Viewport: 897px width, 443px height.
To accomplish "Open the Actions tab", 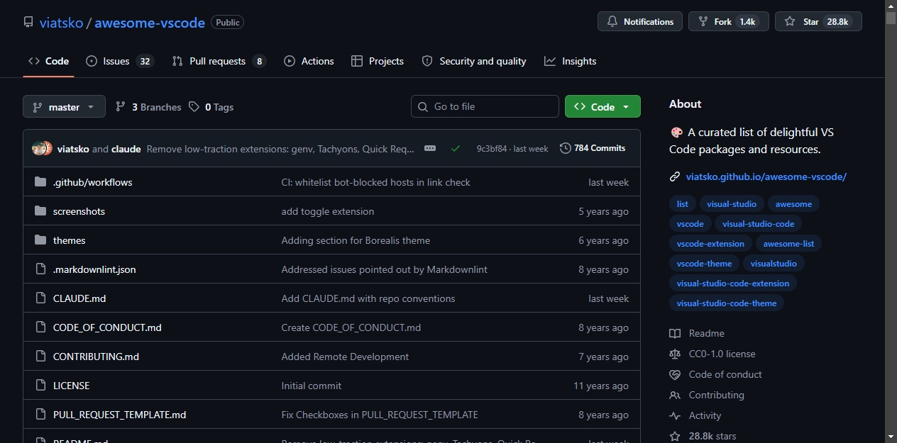I will [x=309, y=61].
